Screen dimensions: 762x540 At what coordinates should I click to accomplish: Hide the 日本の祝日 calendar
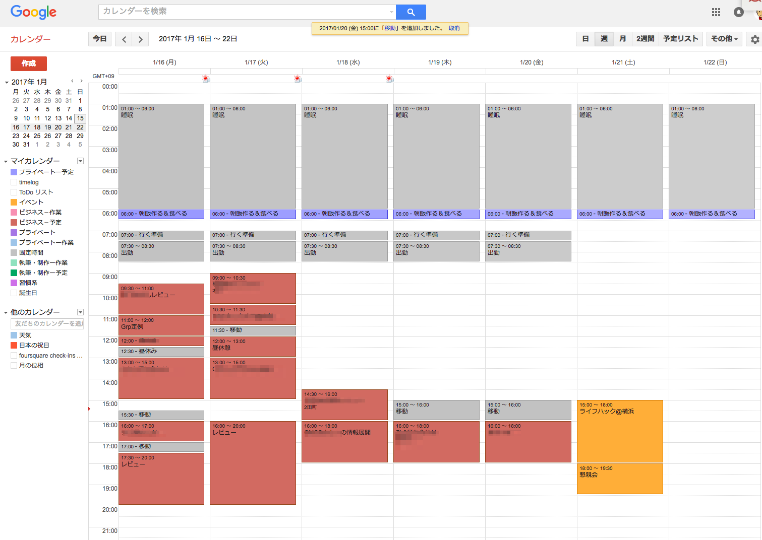(14, 346)
